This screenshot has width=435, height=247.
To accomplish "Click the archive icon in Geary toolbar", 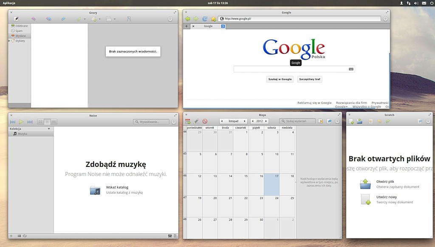I will pyautogui.click(x=129, y=19).
